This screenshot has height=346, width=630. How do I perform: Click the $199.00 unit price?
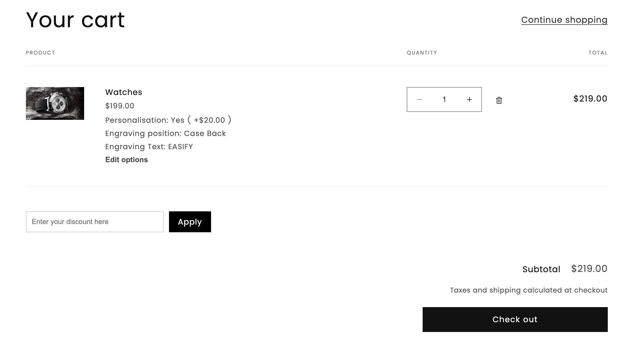click(120, 106)
